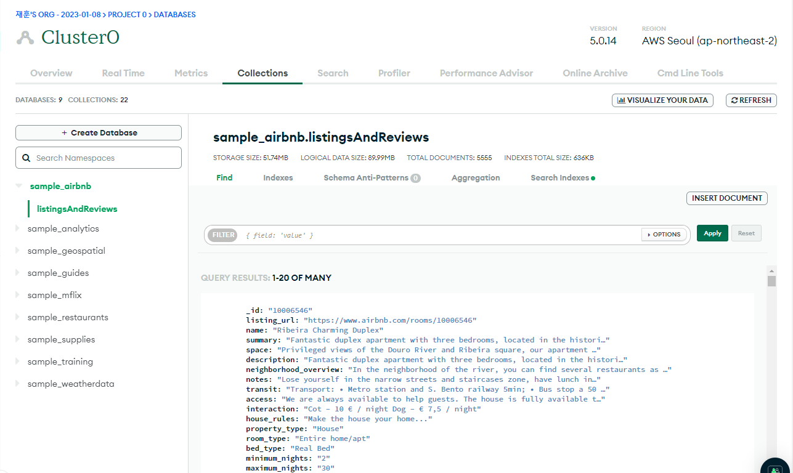Click the search magnifier icon in Search Namespaces
793x473 pixels.
tap(26, 158)
